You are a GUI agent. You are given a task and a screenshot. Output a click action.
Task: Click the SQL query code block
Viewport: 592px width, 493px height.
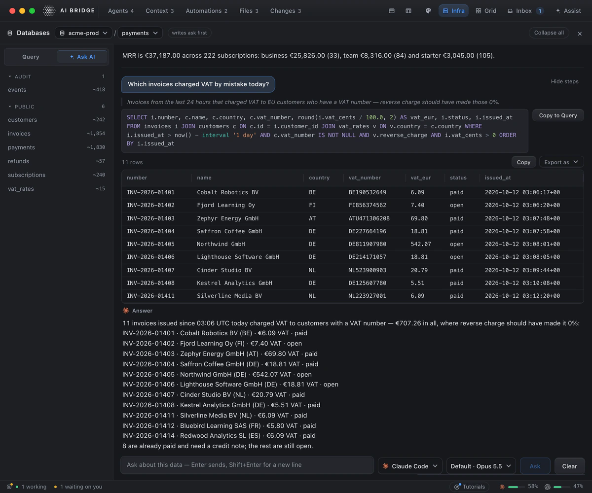click(x=325, y=131)
